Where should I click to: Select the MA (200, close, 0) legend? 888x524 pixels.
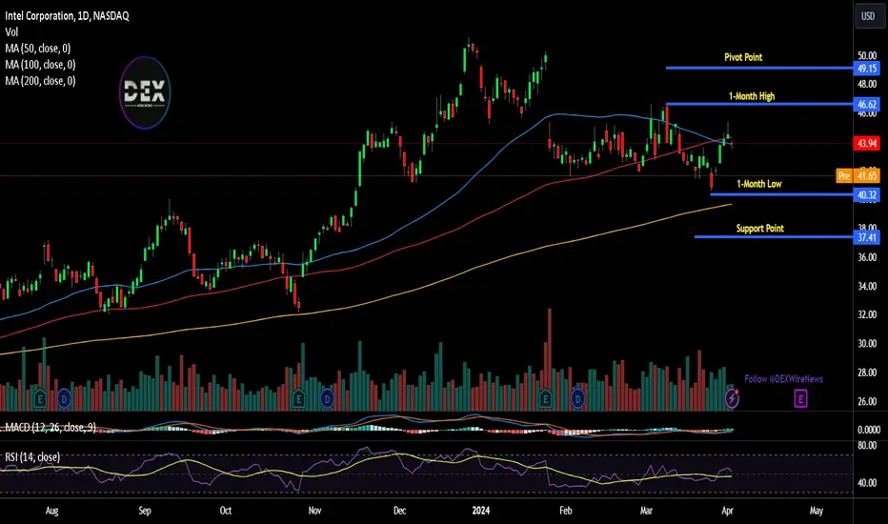click(x=40, y=81)
